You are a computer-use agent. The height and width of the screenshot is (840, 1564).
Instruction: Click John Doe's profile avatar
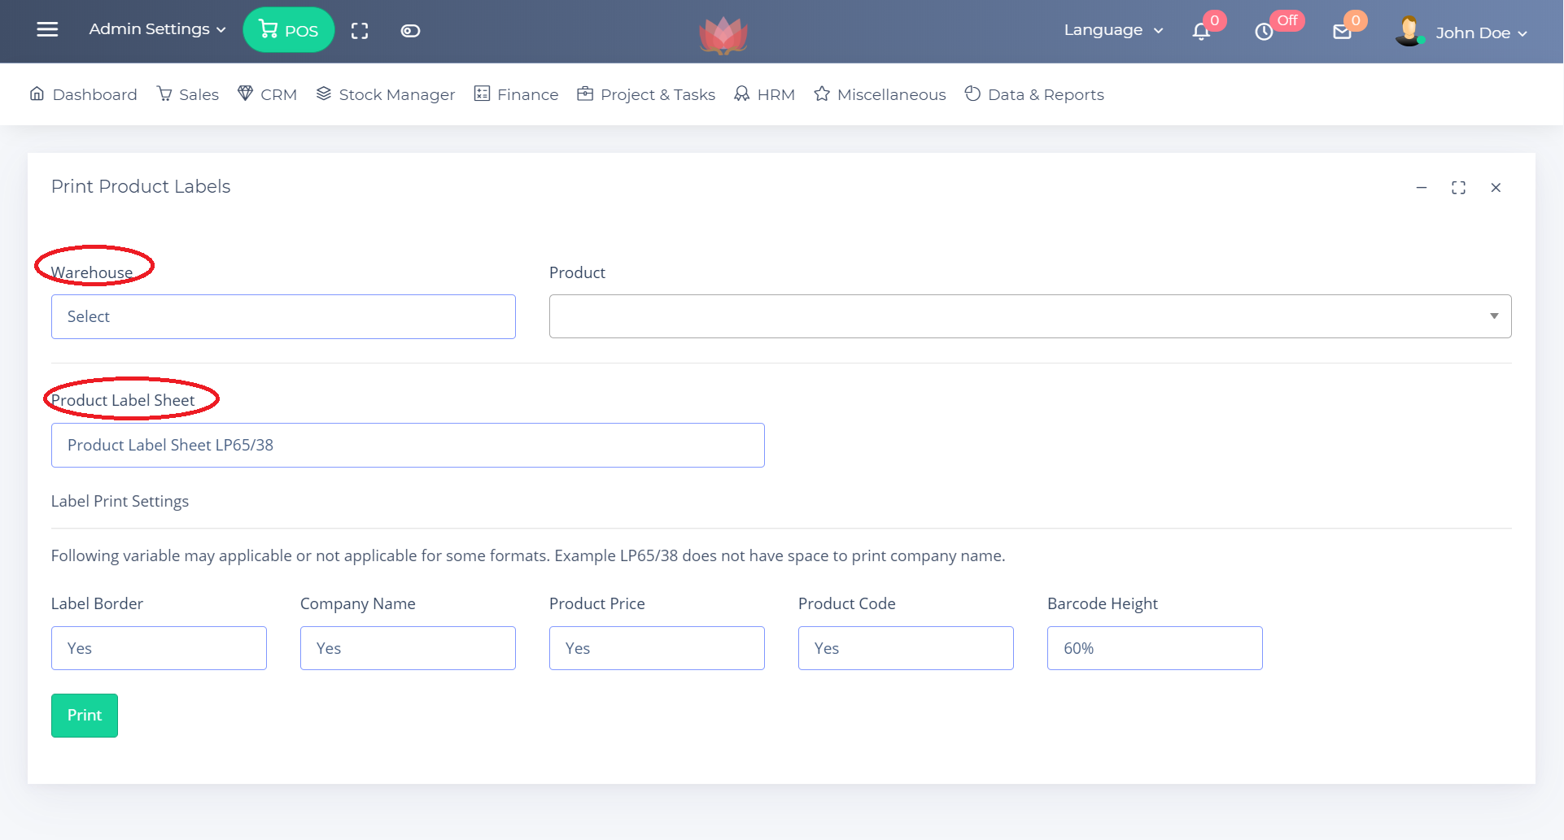click(1409, 32)
